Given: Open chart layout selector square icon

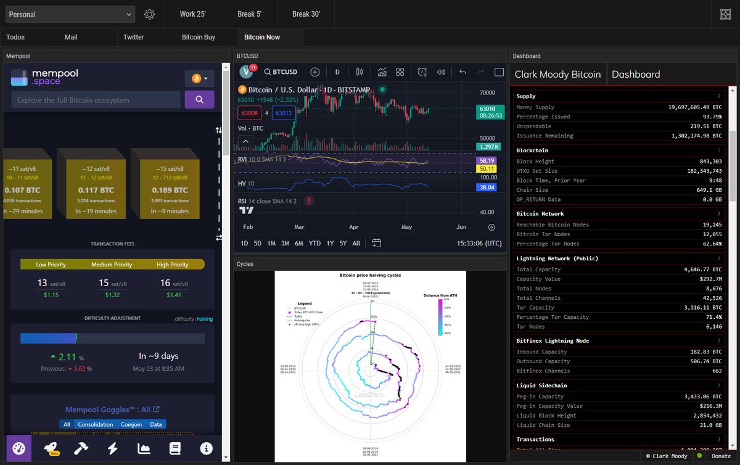Looking at the screenshot, I should tap(499, 72).
